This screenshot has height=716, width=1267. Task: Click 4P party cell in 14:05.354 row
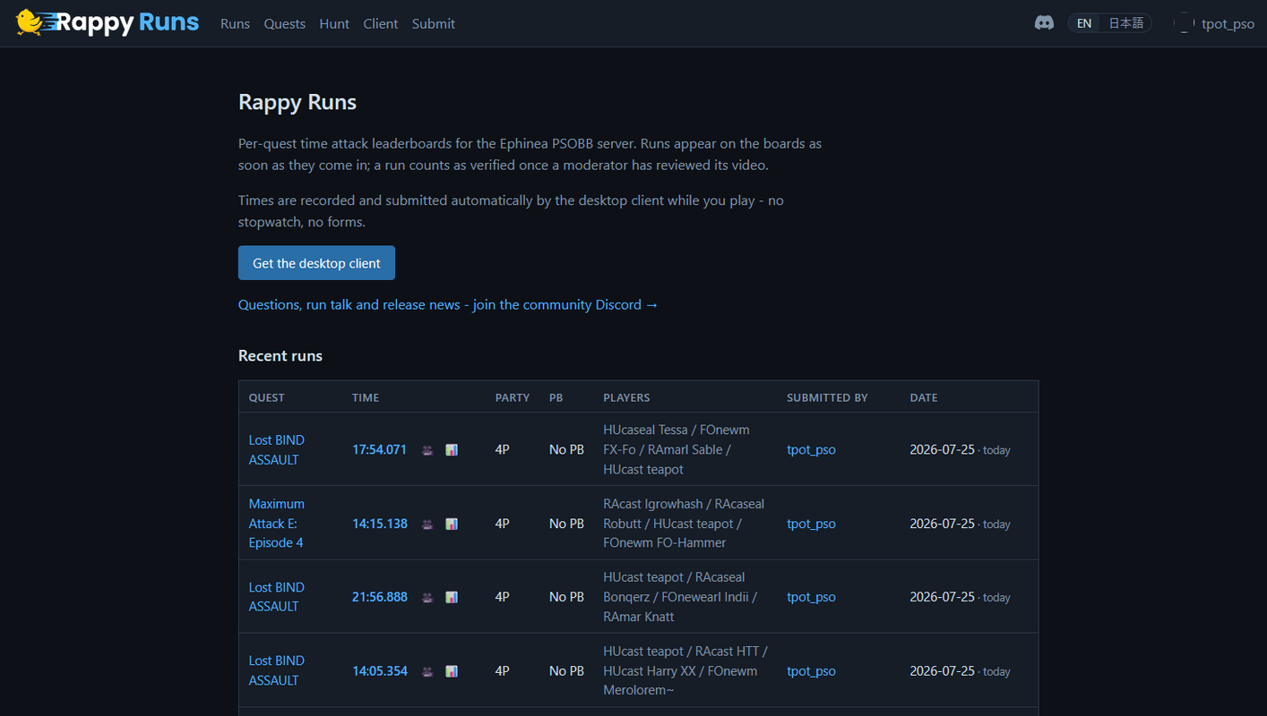pyautogui.click(x=503, y=671)
